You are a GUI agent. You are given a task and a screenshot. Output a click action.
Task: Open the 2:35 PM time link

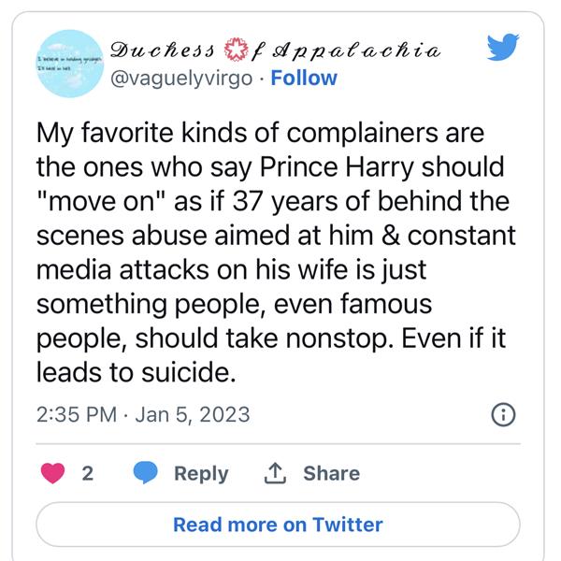coord(75,412)
